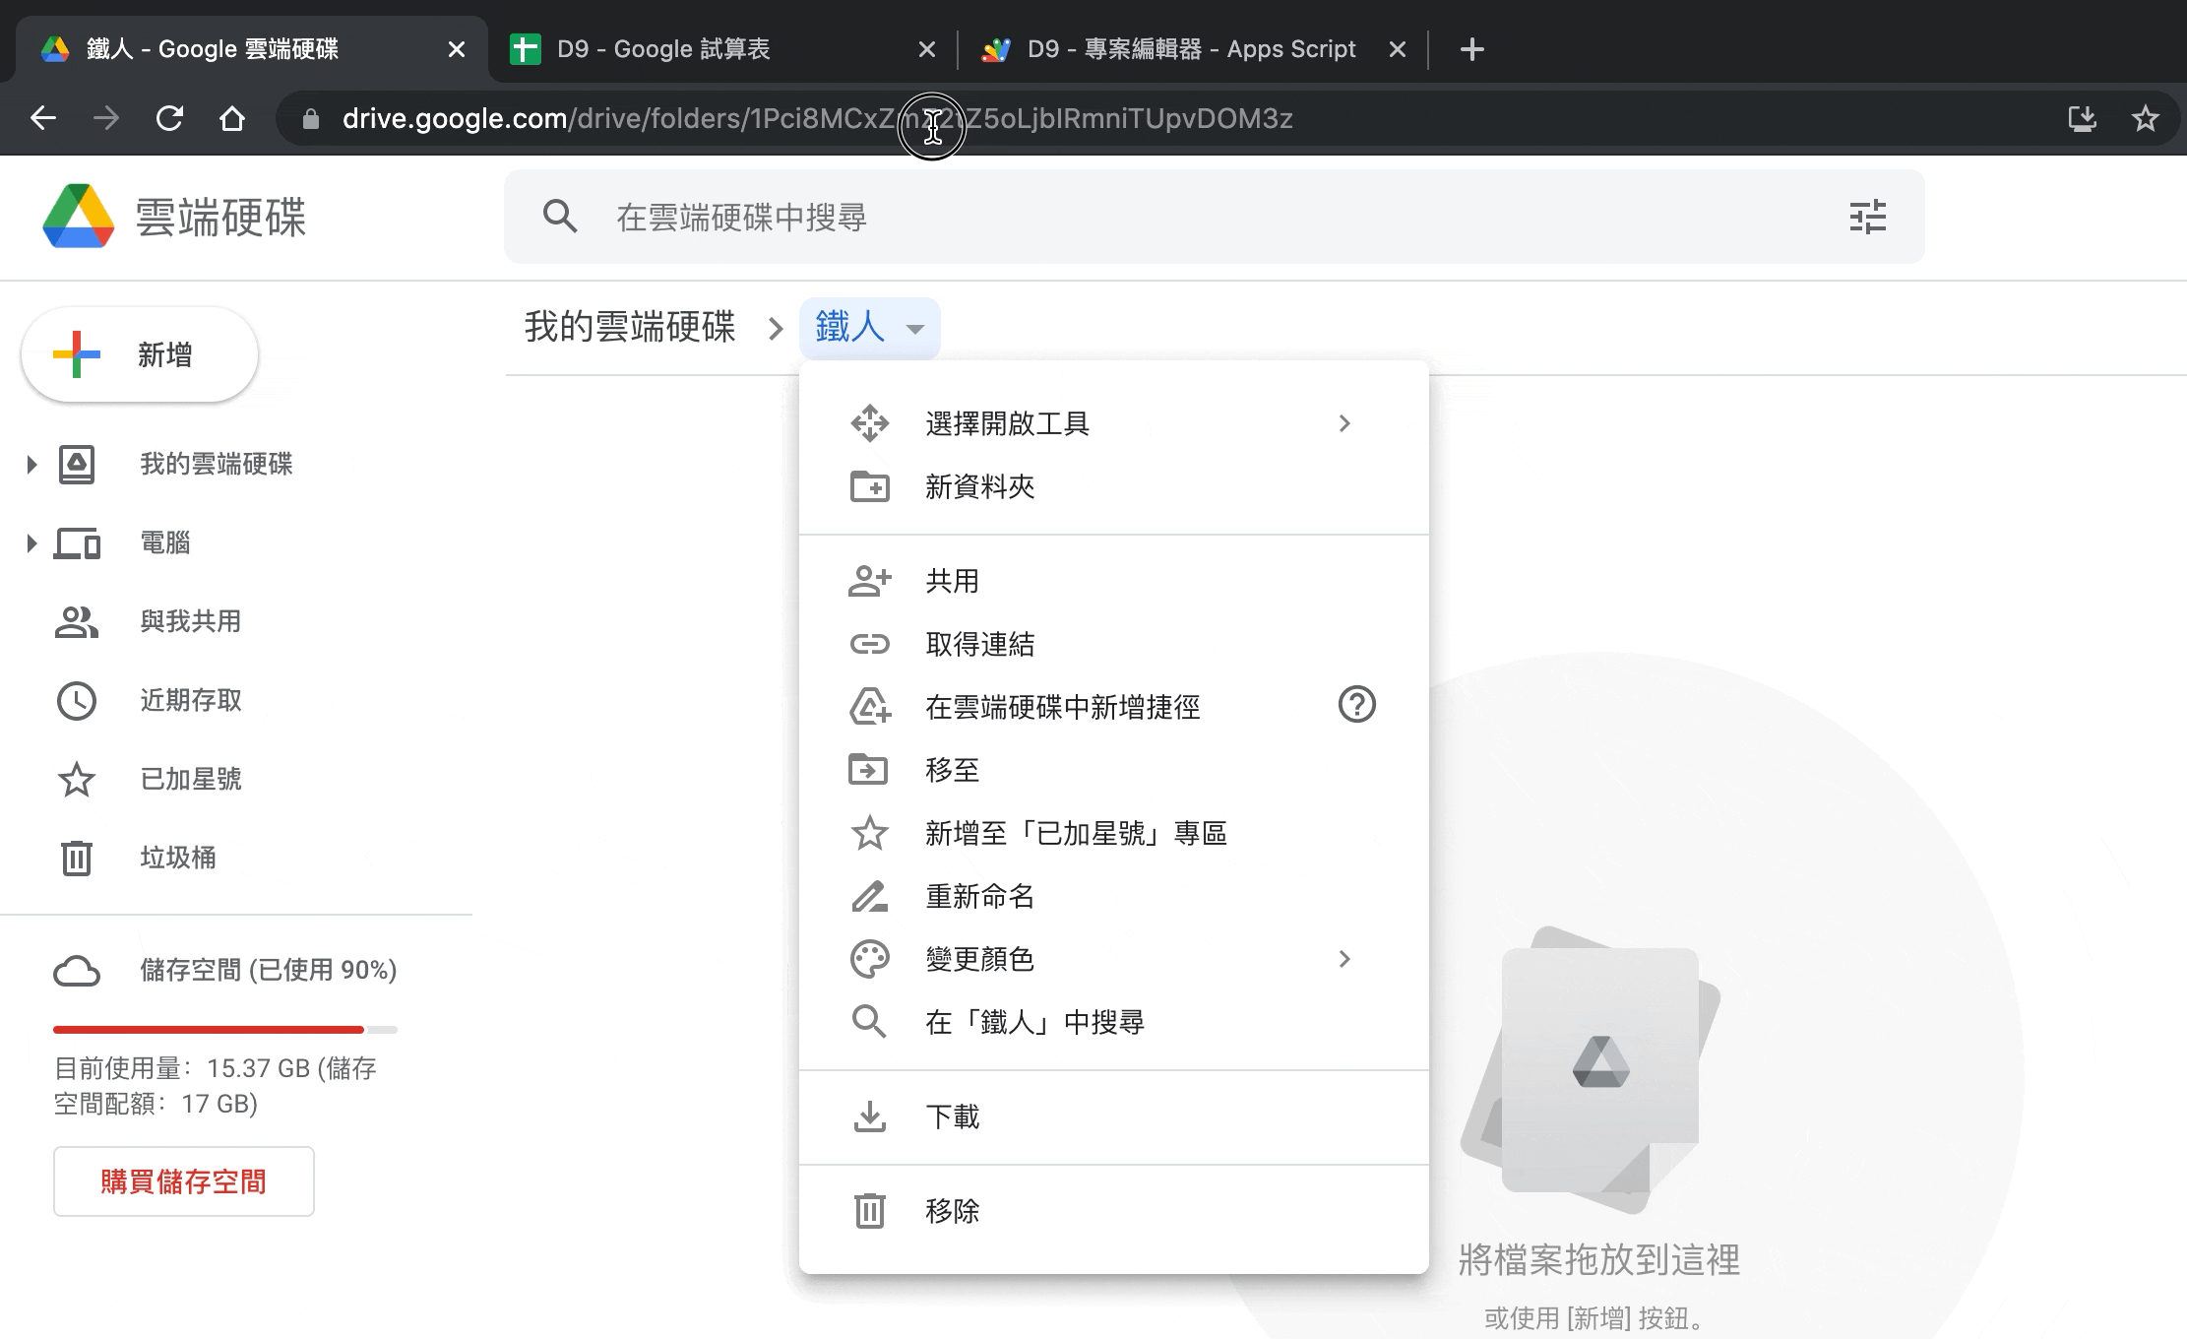
Task: Open 近期存取 in sidebar
Action: tap(191, 700)
